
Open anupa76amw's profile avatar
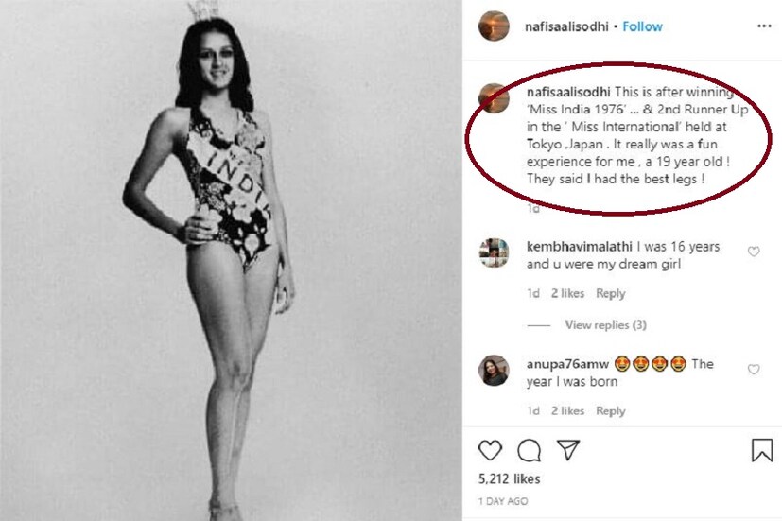495,371
